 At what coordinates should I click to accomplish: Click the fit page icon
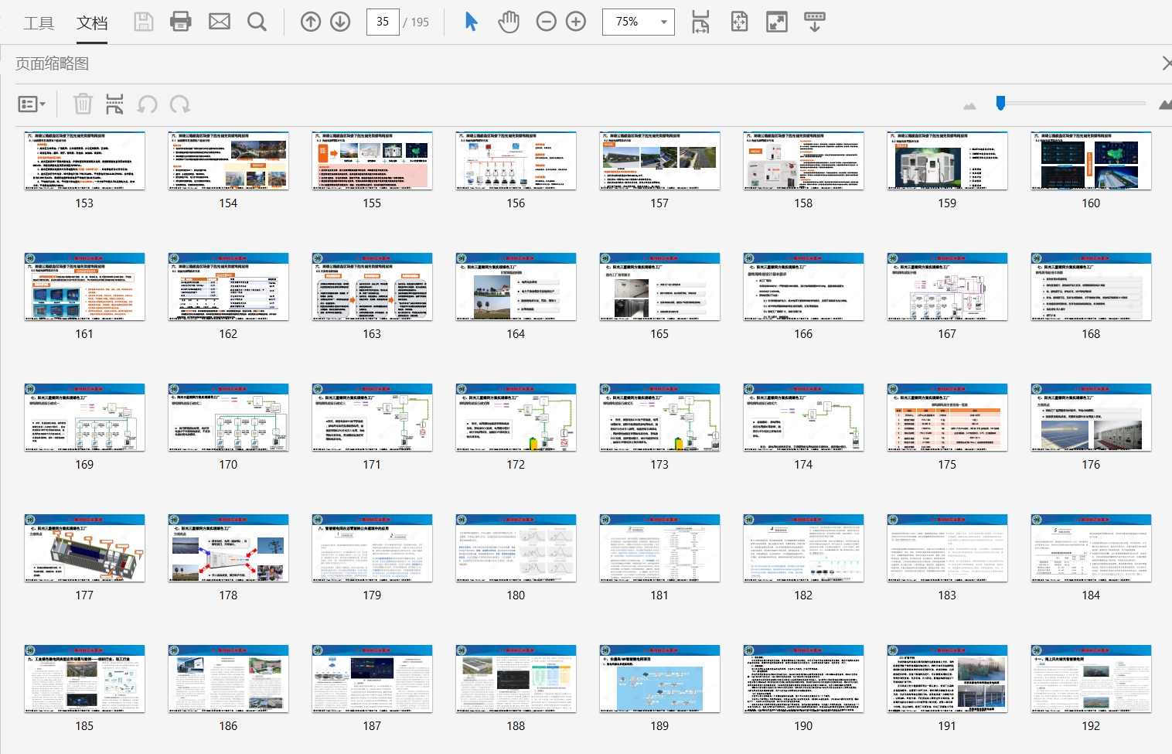(x=739, y=22)
